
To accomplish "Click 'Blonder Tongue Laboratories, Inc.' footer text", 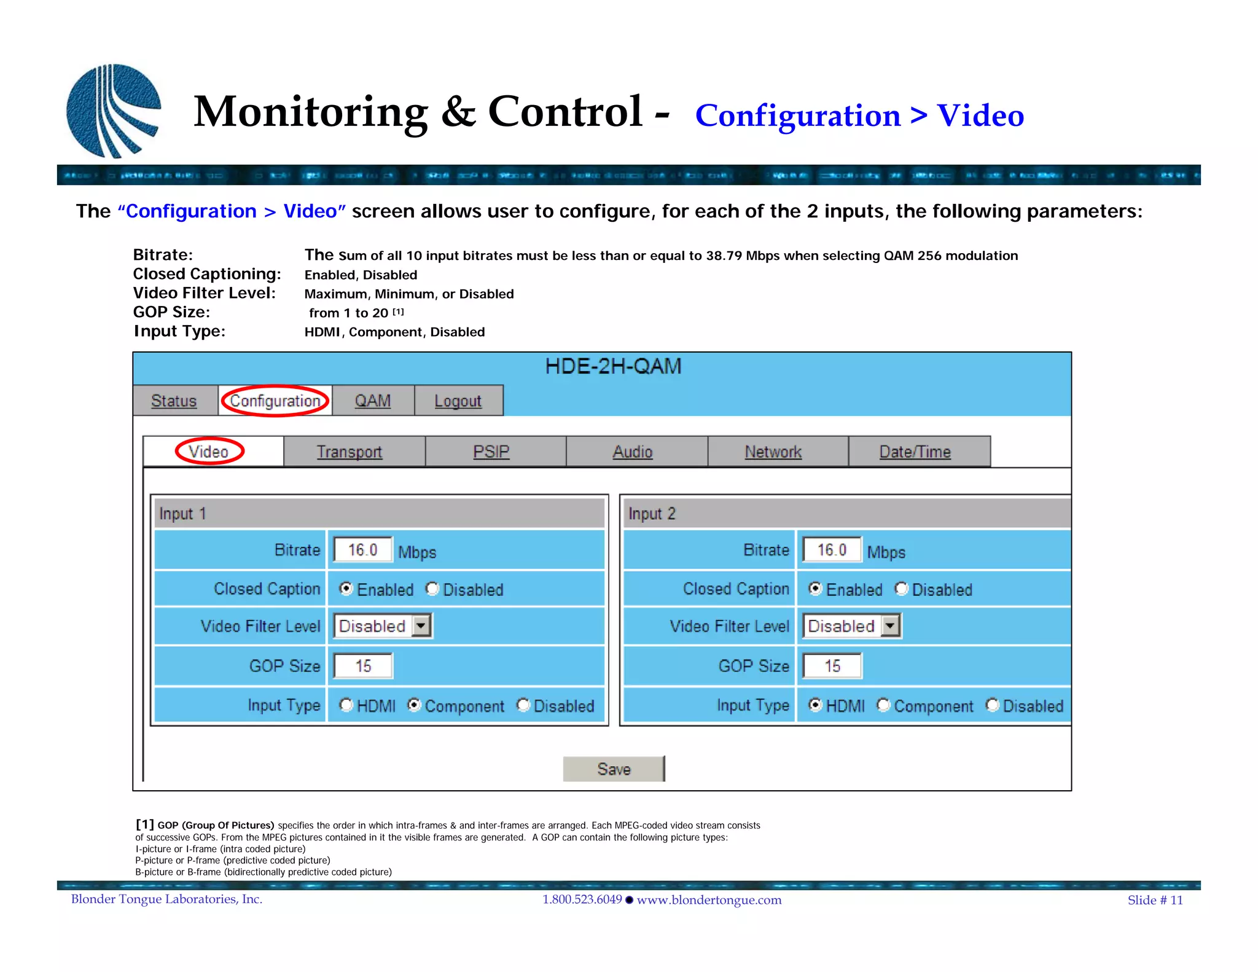I will [166, 899].
